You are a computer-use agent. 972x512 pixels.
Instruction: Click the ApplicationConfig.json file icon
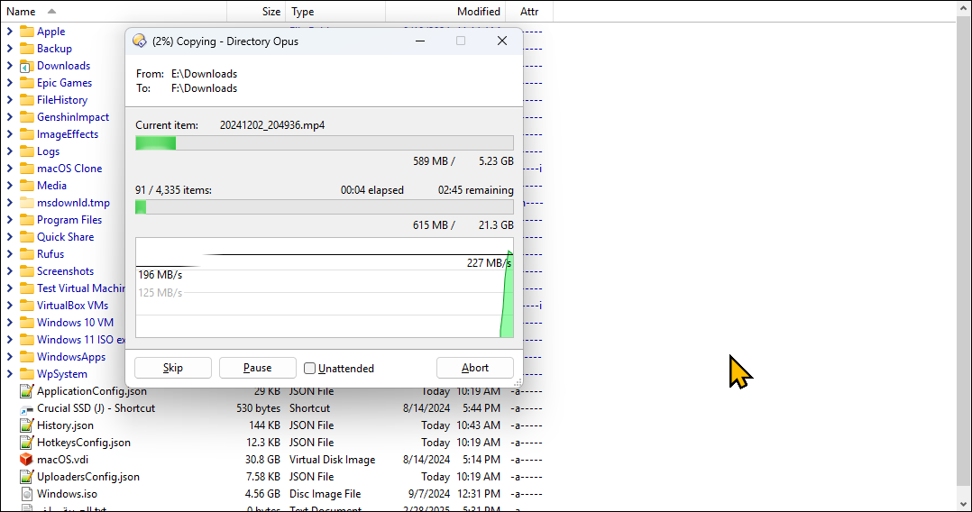coord(27,391)
